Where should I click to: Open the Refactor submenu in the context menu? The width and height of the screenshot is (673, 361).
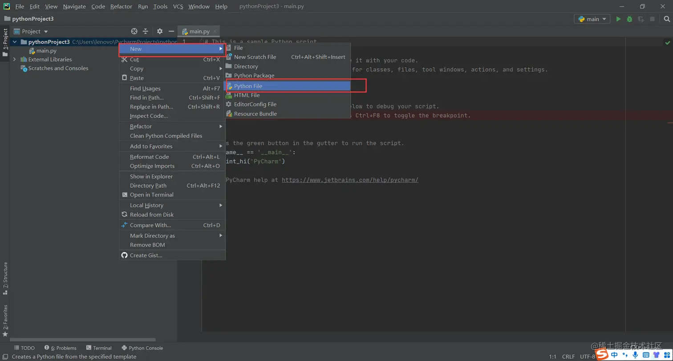pyautogui.click(x=172, y=126)
